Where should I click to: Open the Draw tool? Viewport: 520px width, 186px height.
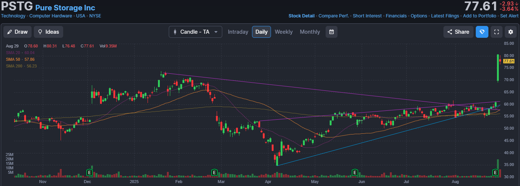(17, 32)
